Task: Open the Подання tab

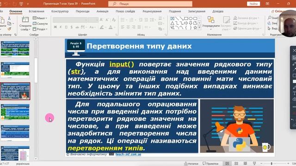Action: click(x=175, y=11)
